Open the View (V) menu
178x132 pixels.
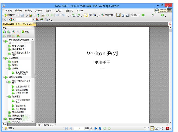point(28,10)
